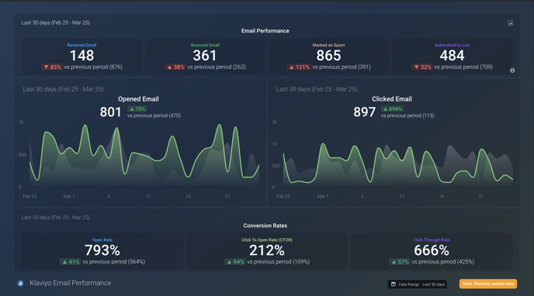Click the Klaviyo logo icon at bottom left
Screen dimensions: 534x296
20,283
